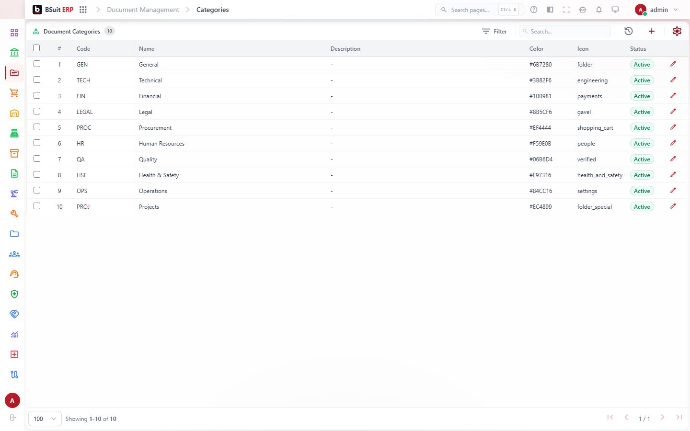Edit the GEN category pencil icon
Image resolution: width=690 pixels, height=431 pixels.
(673, 64)
